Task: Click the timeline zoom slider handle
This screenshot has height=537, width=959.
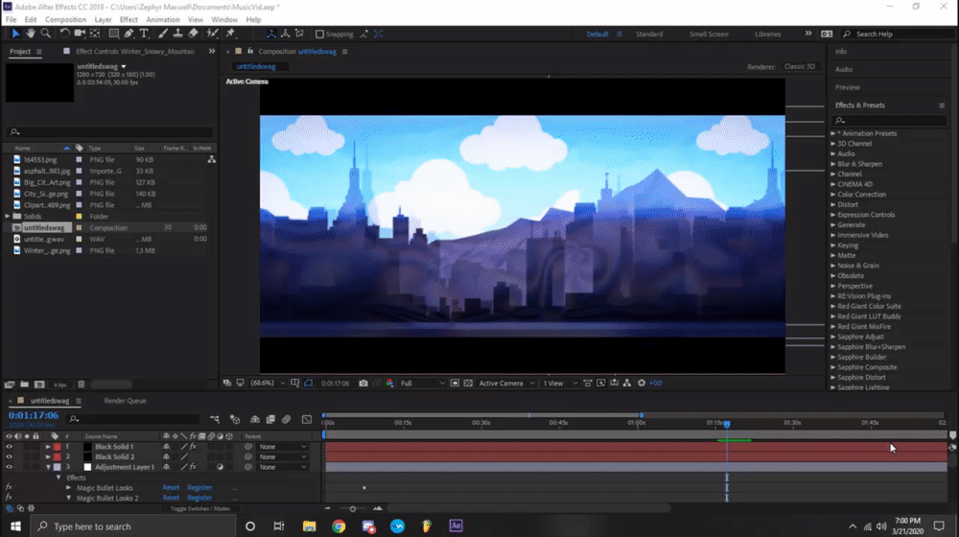Action: pos(352,509)
